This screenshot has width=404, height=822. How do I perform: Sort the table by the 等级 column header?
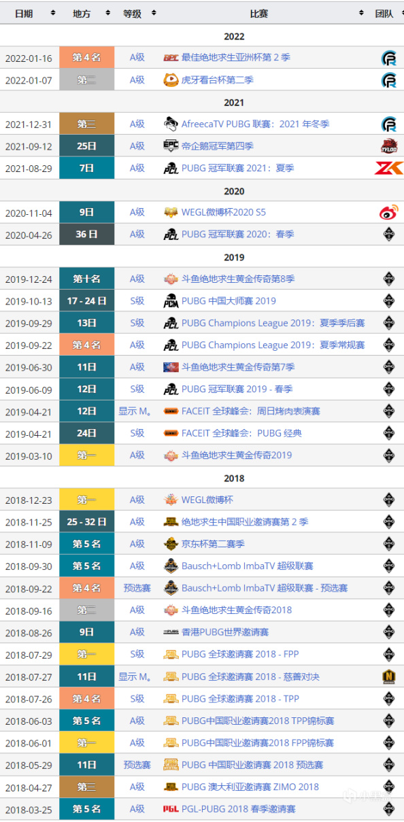137,13
